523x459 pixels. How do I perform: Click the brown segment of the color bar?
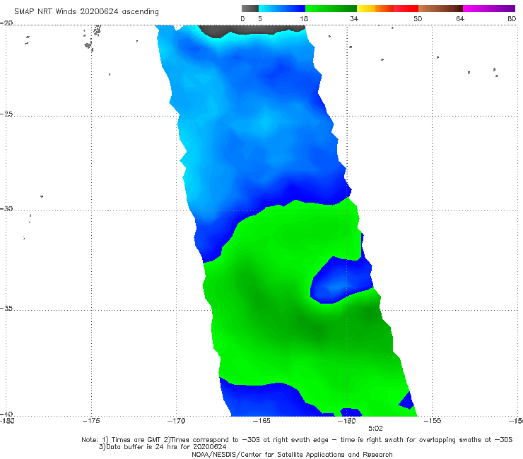click(x=440, y=8)
